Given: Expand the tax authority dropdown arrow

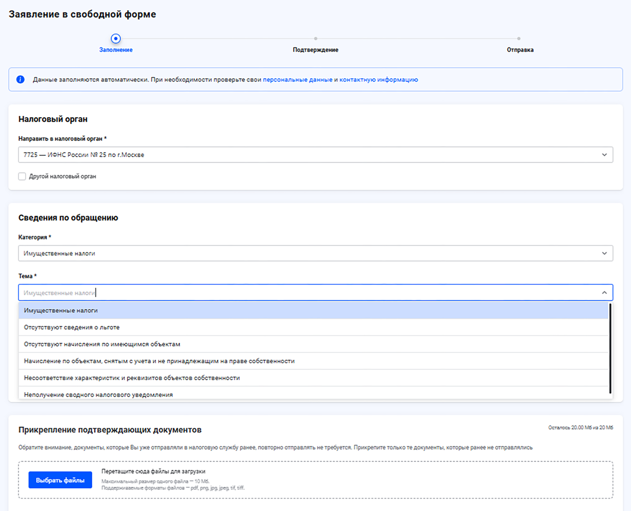Looking at the screenshot, I should (x=604, y=155).
